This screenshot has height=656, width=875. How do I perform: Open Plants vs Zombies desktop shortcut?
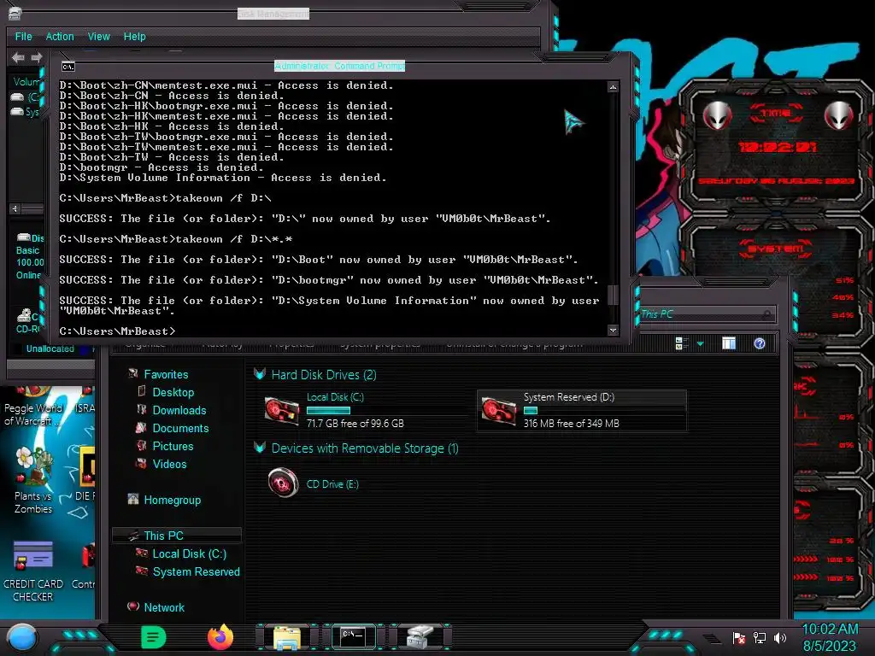(x=33, y=481)
